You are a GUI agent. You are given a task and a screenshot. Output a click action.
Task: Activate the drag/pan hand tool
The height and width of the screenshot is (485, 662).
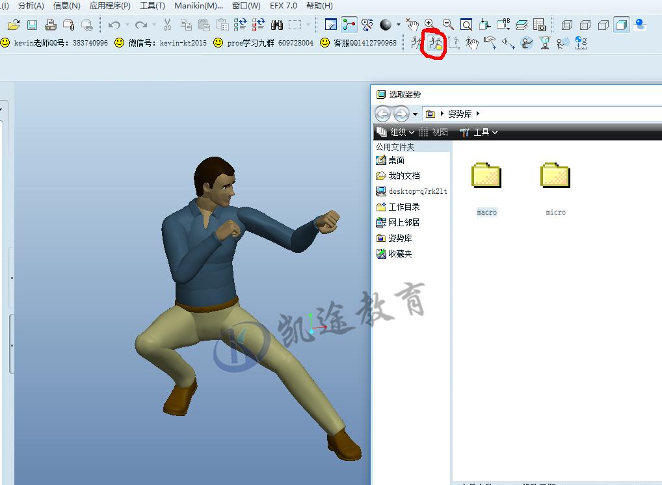pos(412,24)
